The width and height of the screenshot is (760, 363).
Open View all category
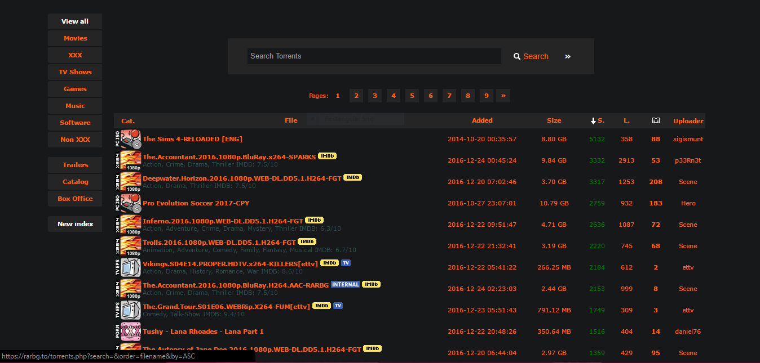(x=75, y=21)
